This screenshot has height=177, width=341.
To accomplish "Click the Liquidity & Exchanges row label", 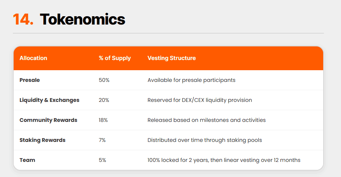I will click(x=49, y=100).
